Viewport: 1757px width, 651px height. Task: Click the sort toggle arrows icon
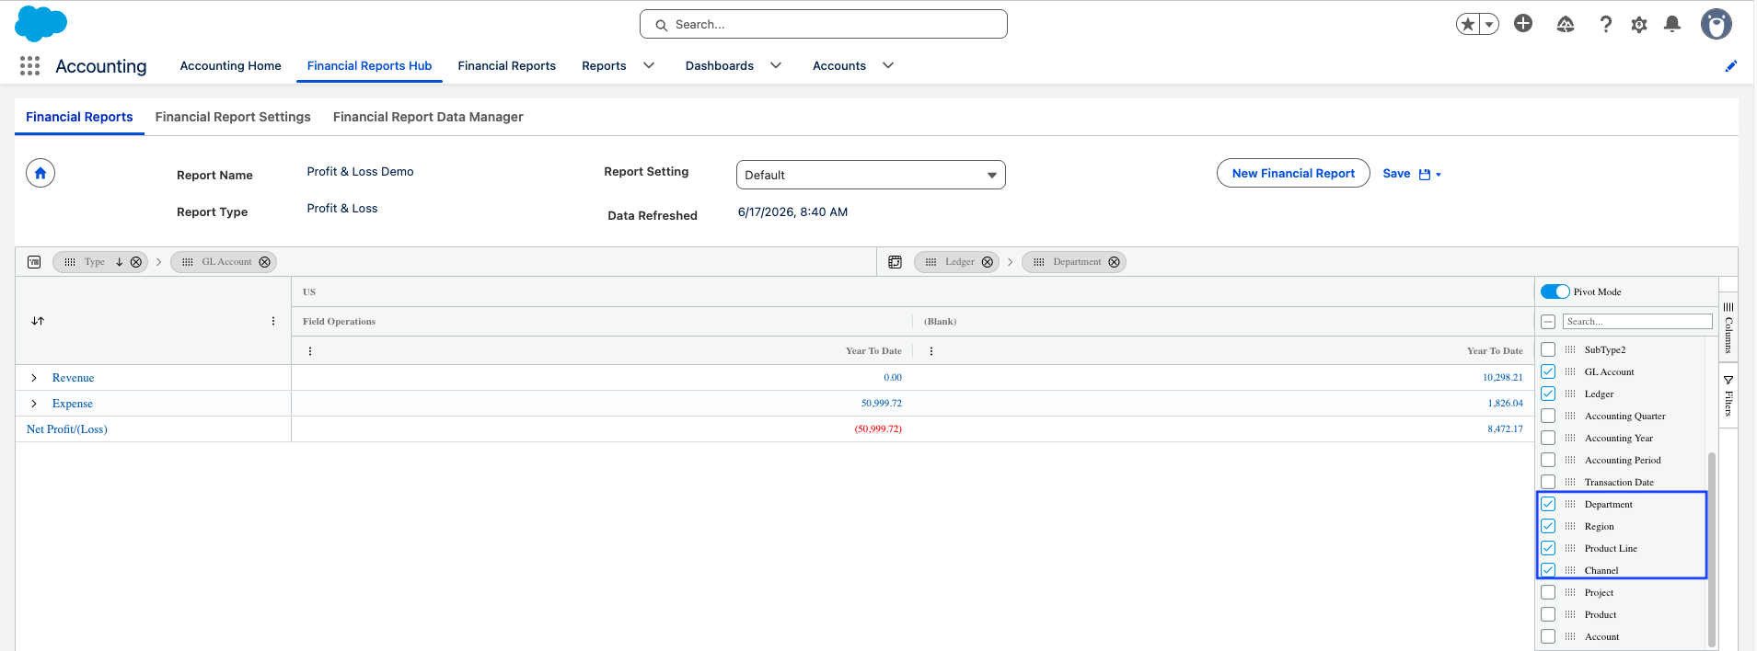(38, 321)
